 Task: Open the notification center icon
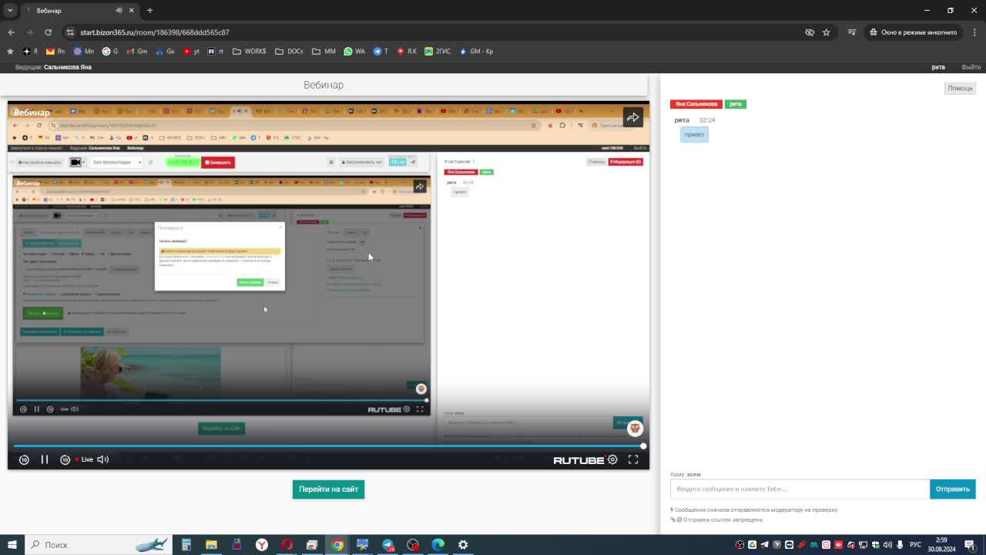[x=970, y=544]
